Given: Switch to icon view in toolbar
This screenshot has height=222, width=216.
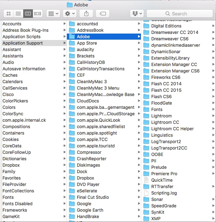Looking at the screenshot, I should click(x=9, y=14).
